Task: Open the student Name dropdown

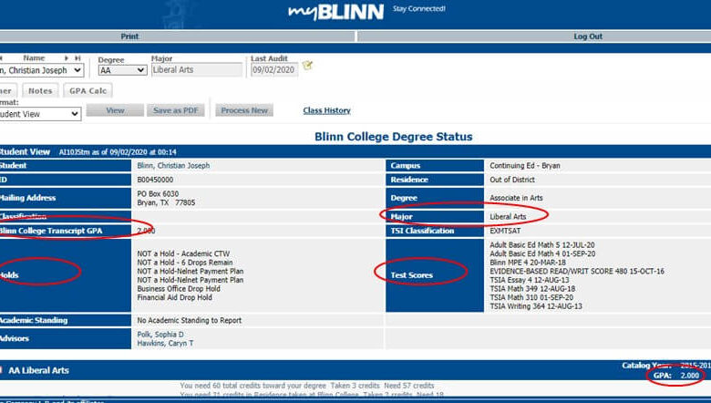Action: (x=42, y=70)
